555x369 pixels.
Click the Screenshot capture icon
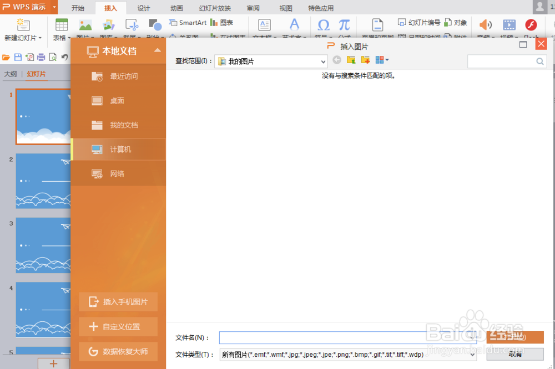132,25
